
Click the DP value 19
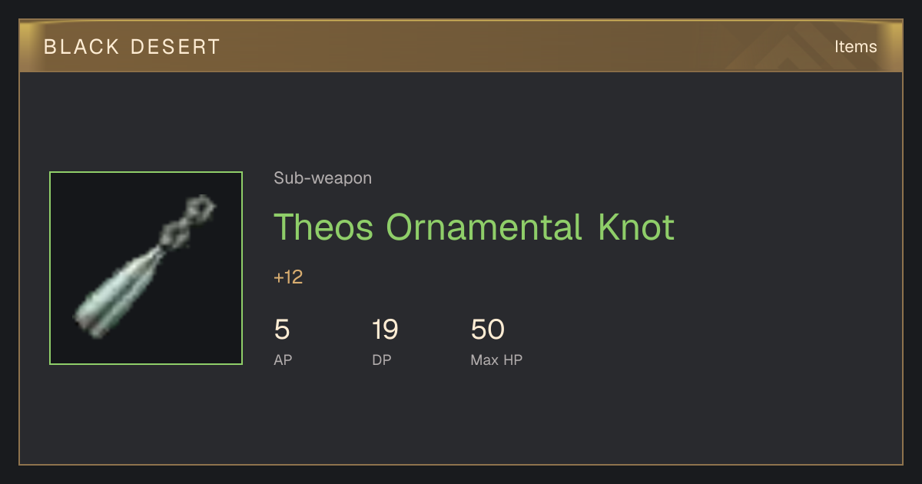click(x=385, y=330)
